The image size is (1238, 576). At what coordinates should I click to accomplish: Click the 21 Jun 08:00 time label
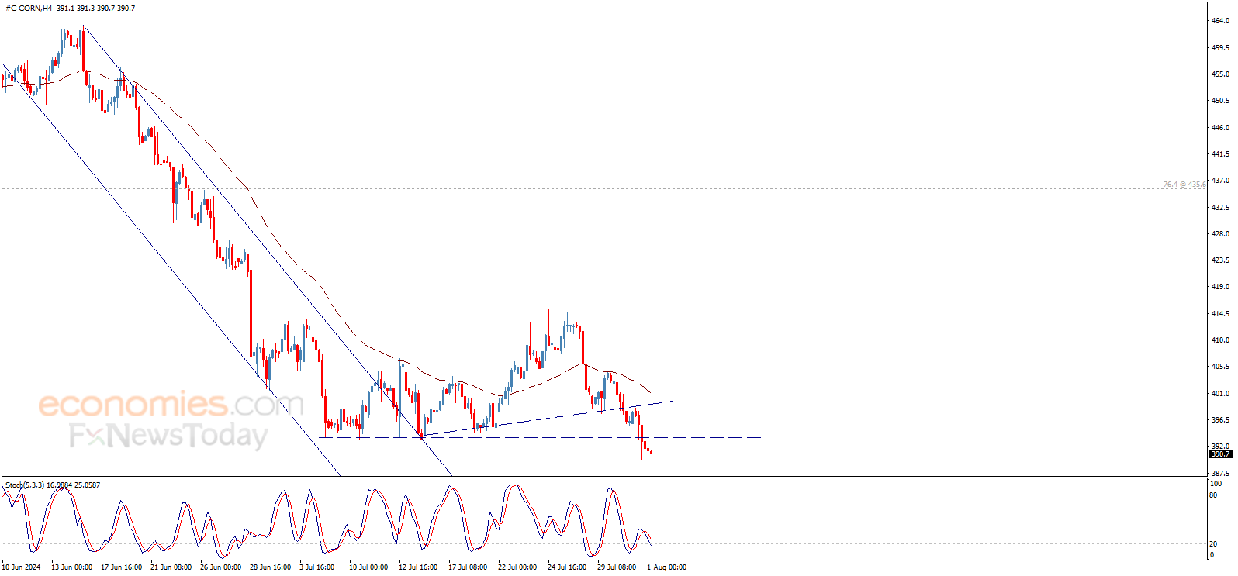tap(171, 567)
